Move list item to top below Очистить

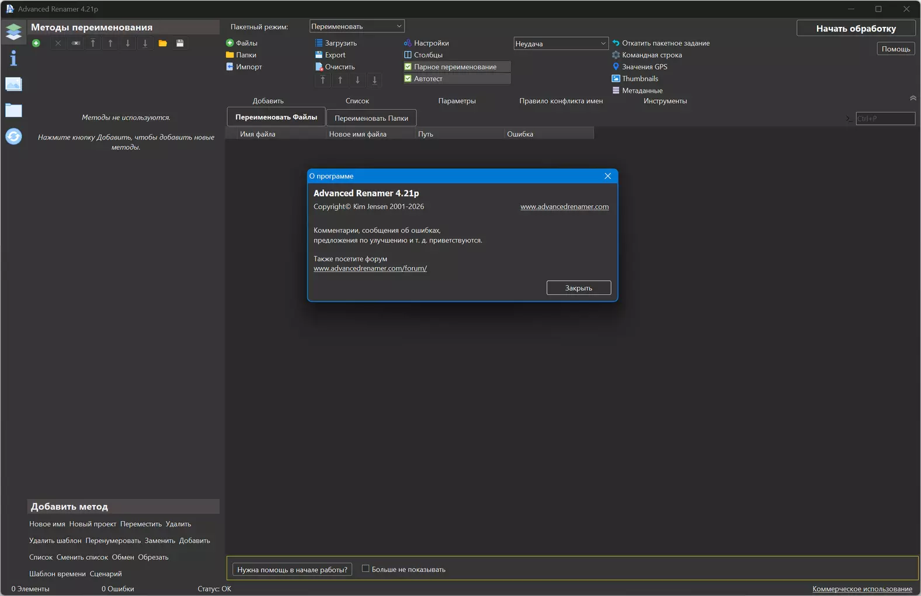pos(323,80)
